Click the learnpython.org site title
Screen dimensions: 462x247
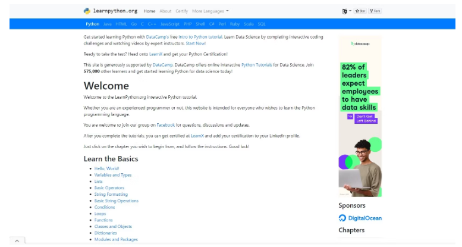[115, 11]
